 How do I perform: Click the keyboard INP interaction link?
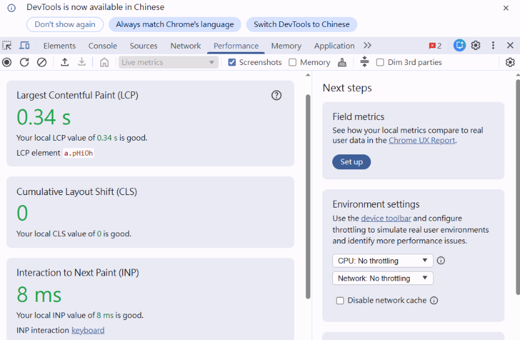point(88,331)
